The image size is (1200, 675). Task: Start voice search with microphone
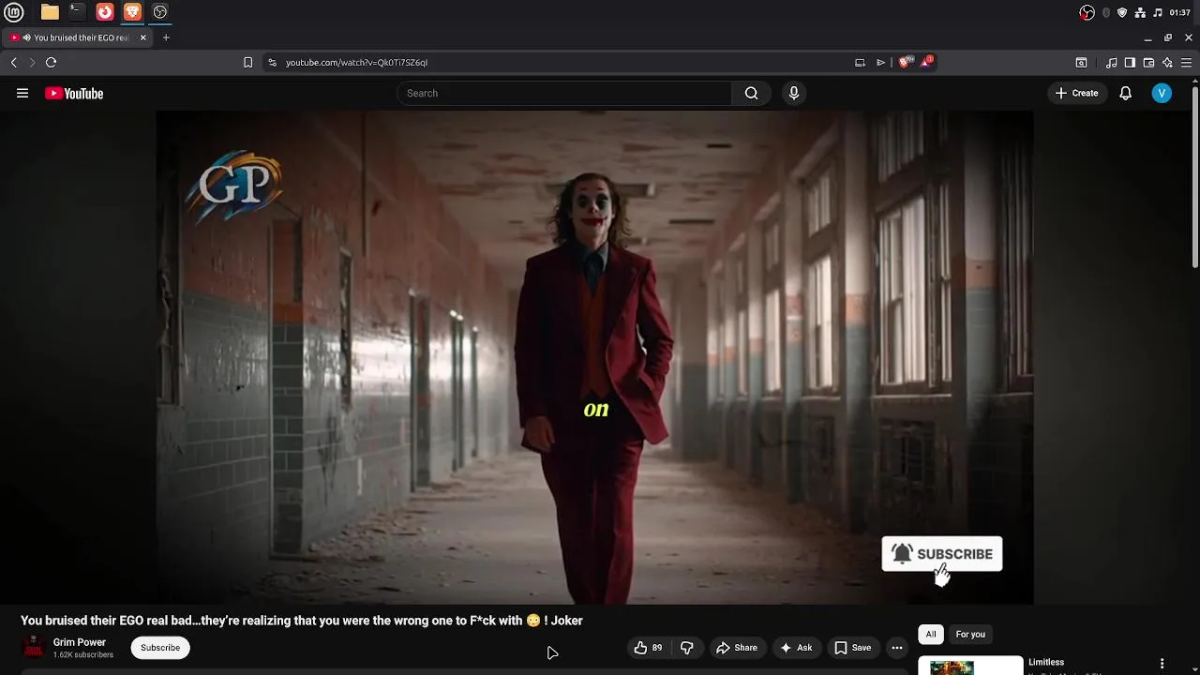[794, 93]
